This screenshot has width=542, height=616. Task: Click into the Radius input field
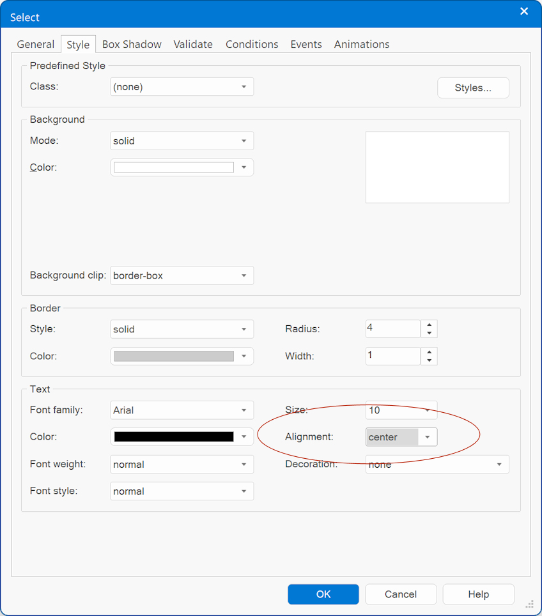point(392,328)
